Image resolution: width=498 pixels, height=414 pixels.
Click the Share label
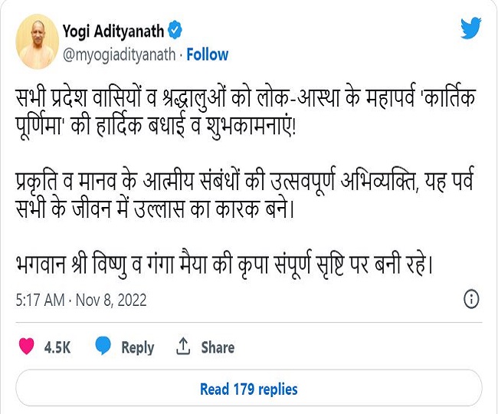tap(218, 347)
